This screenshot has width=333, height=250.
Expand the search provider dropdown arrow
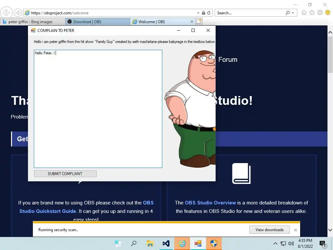point(293,13)
